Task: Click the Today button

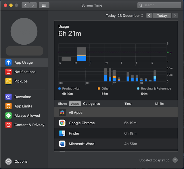Action: [x=162, y=16]
